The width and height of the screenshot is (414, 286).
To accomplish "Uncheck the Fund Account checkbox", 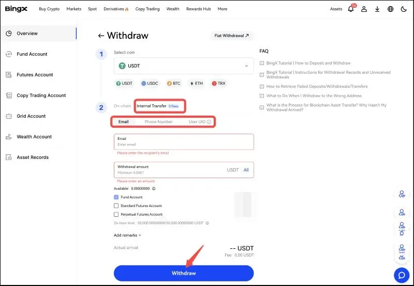I will (116, 197).
